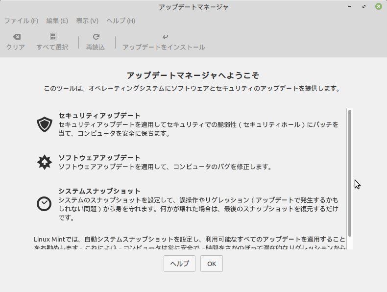Viewport: 387px width, 292px height.
Task: Click the ヘルプ button at bottom
Action: point(179,264)
